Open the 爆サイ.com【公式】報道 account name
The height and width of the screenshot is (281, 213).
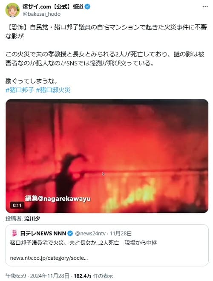pyautogui.click(x=53, y=7)
